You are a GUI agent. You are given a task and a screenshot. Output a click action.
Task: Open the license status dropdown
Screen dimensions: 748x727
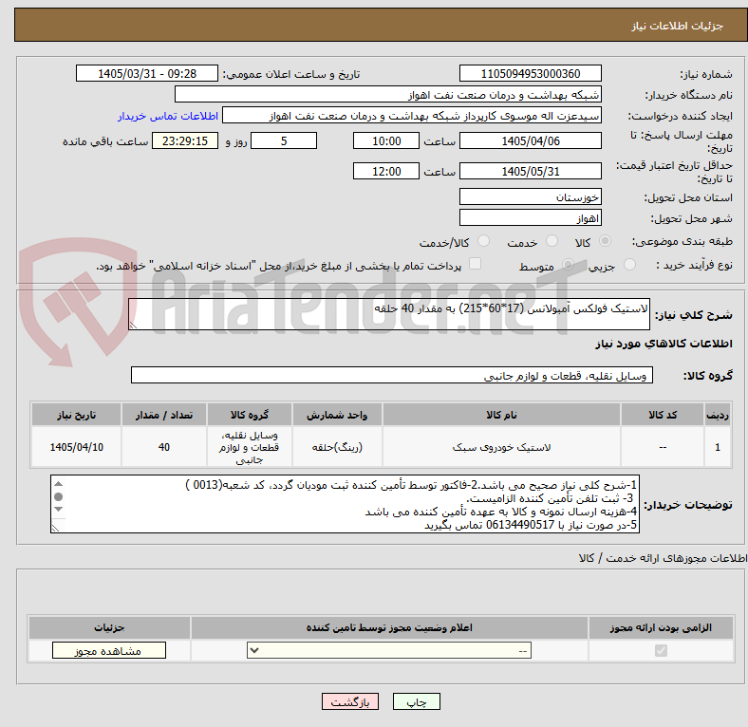(x=389, y=650)
